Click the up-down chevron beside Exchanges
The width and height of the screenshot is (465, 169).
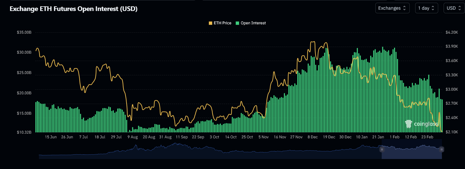(404, 8)
